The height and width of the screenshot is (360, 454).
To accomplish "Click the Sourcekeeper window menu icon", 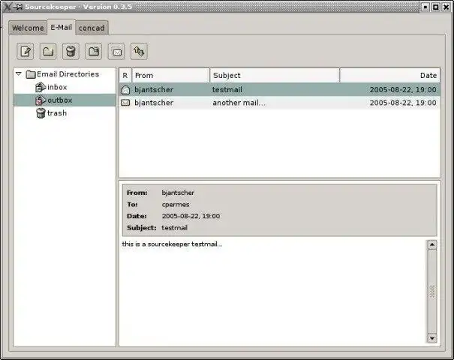I will click(8, 6).
